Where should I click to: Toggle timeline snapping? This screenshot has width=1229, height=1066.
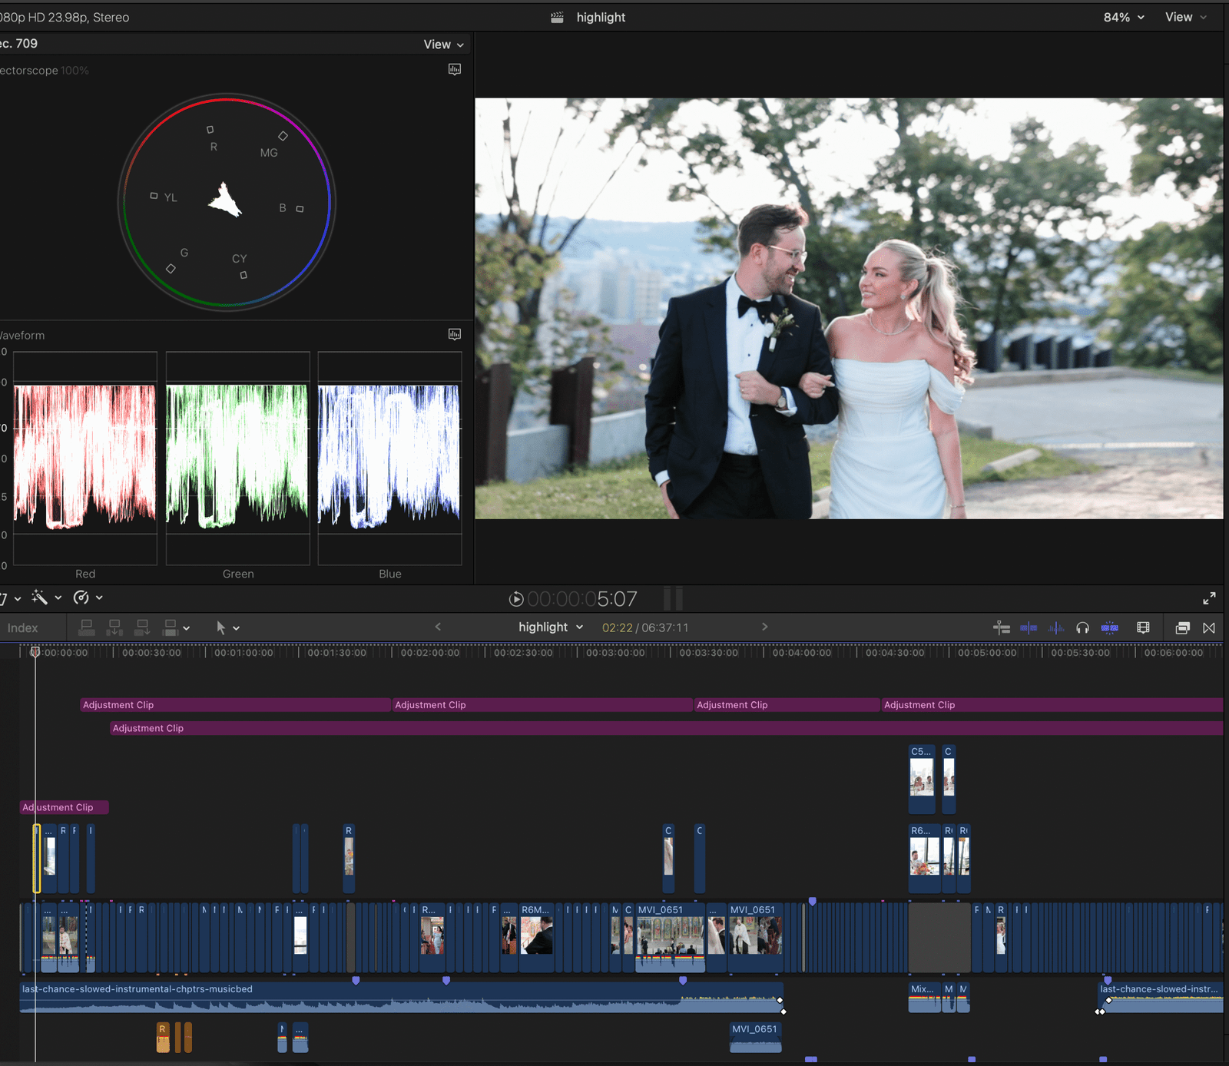click(1109, 628)
